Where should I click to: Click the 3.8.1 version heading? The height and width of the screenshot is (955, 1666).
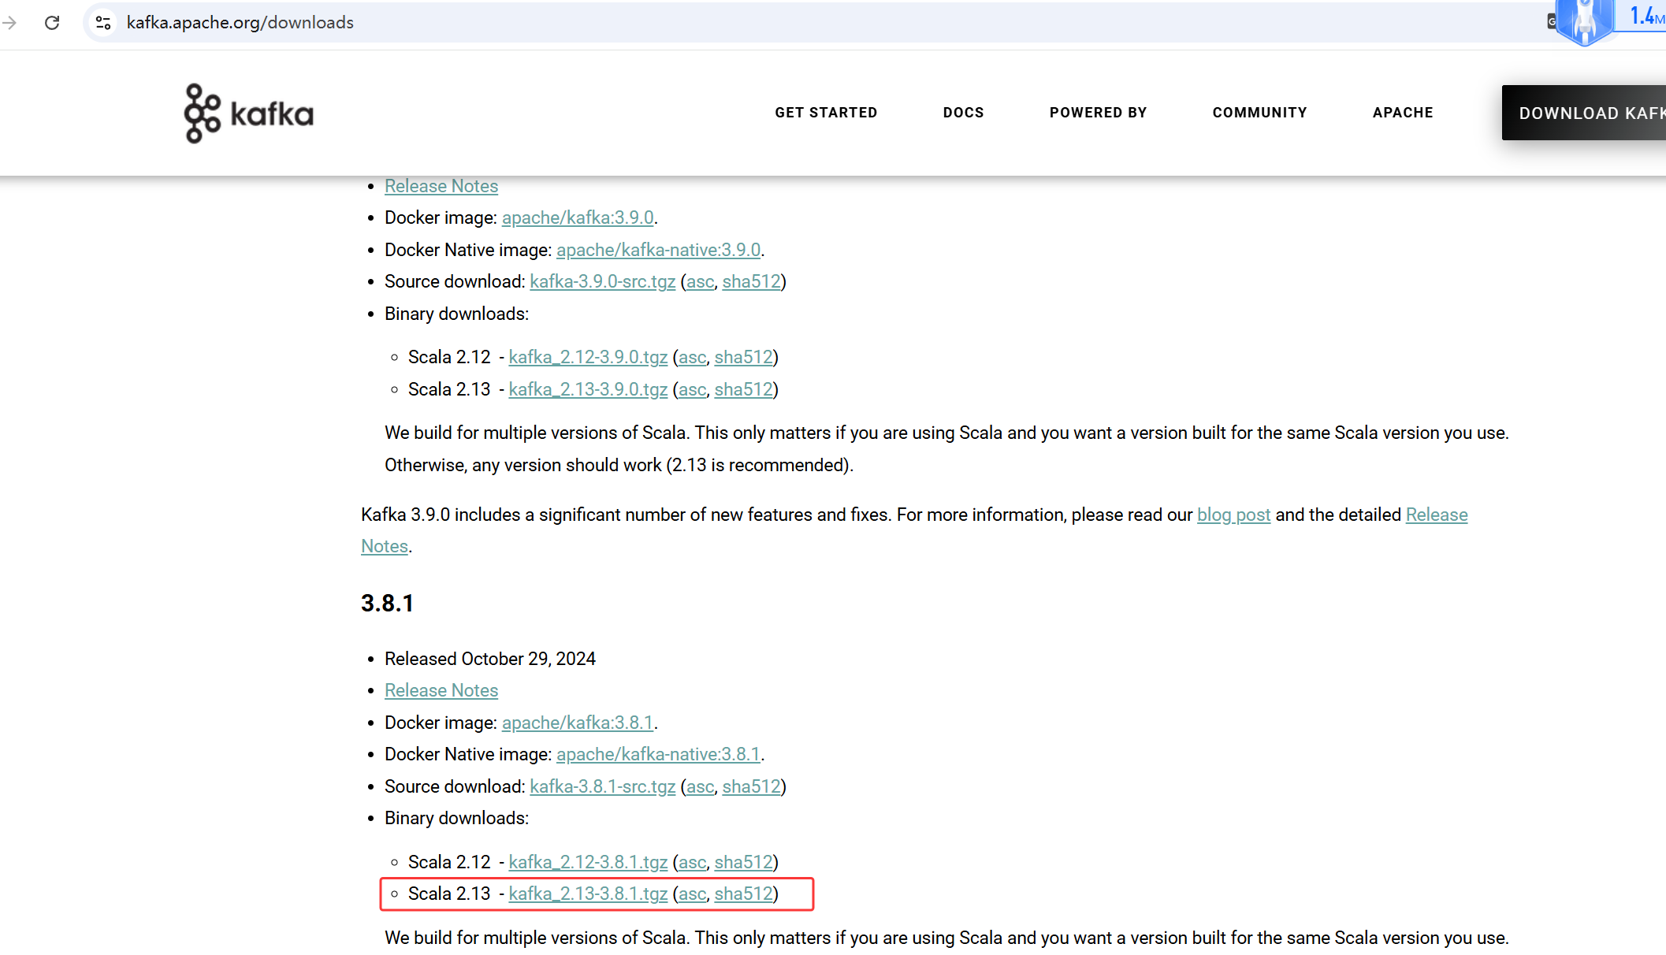click(x=387, y=603)
